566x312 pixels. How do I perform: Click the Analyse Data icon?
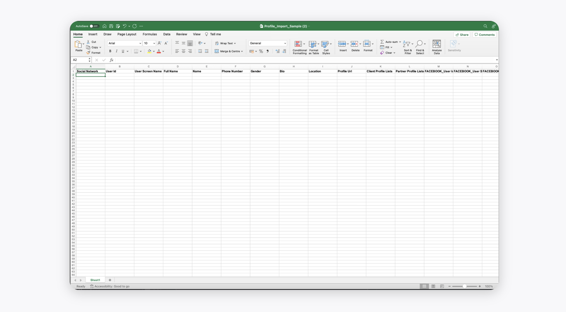(x=437, y=44)
